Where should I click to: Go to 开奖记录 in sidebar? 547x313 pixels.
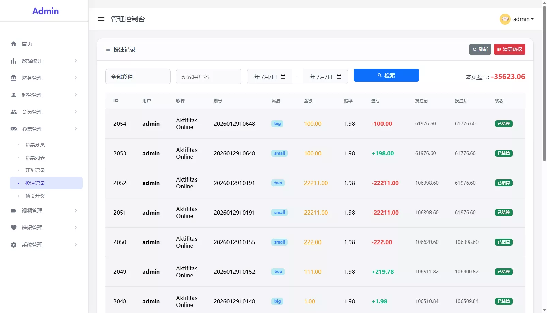35,170
